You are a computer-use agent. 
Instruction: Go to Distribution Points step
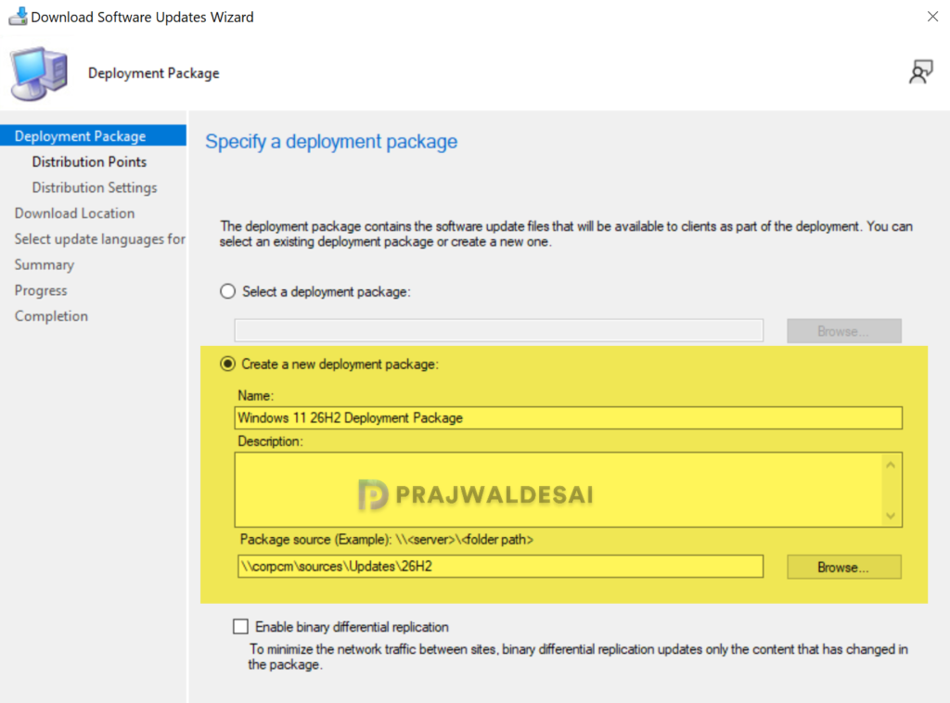coord(89,161)
